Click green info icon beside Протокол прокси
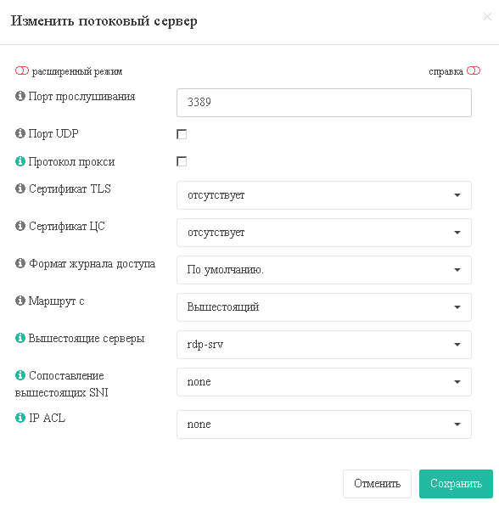The height and width of the screenshot is (506, 499). point(20,161)
